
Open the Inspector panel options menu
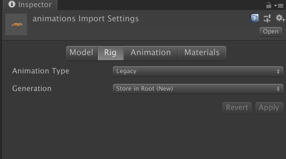(x=280, y=5)
